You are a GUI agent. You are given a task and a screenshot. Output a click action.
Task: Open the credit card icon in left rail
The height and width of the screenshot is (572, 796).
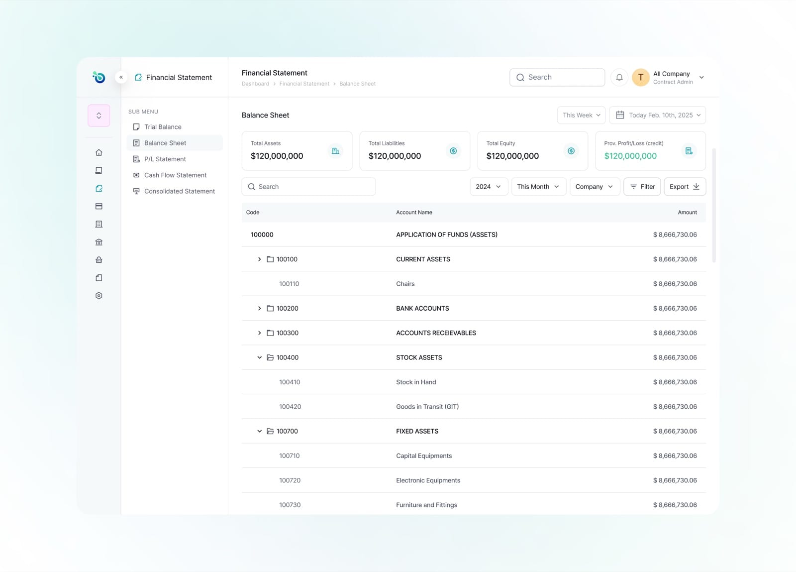(x=99, y=206)
